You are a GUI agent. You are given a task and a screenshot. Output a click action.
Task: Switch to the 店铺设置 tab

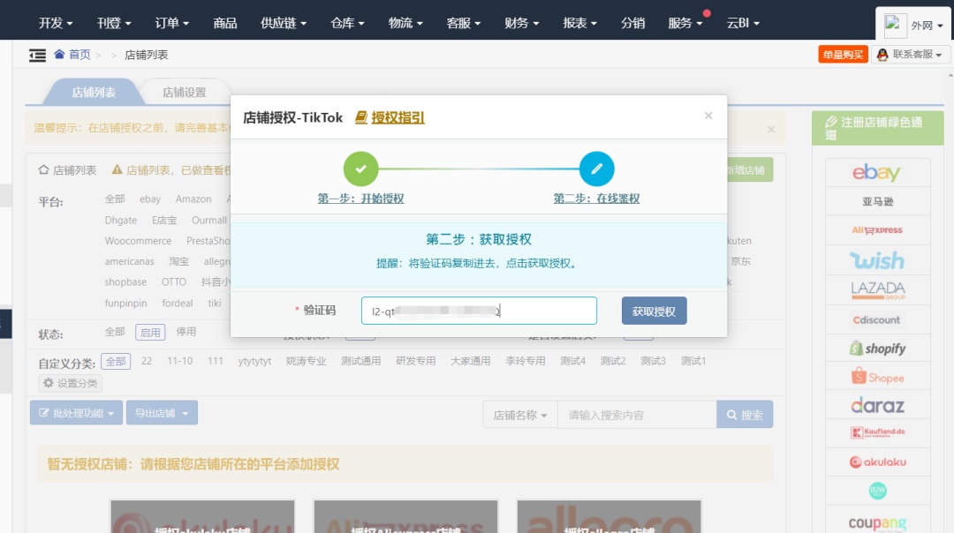pyautogui.click(x=185, y=91)
